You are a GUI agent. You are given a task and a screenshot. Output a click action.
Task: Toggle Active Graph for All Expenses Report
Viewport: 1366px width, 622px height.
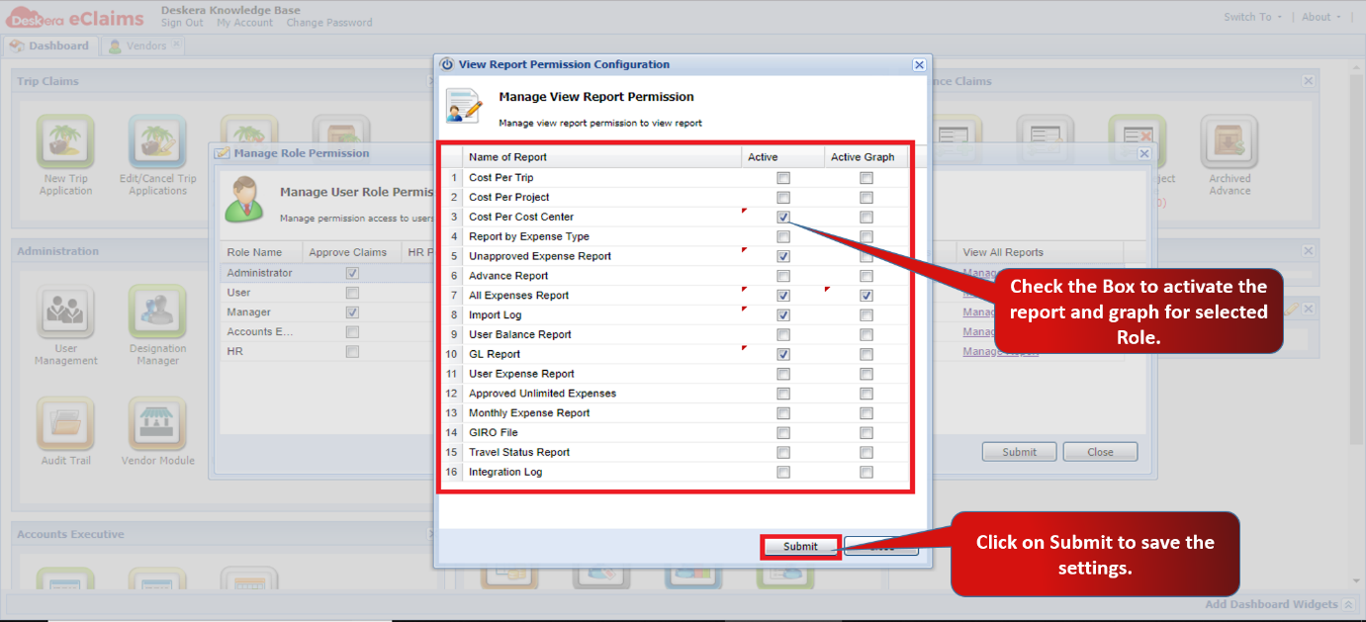pos(866,296)
